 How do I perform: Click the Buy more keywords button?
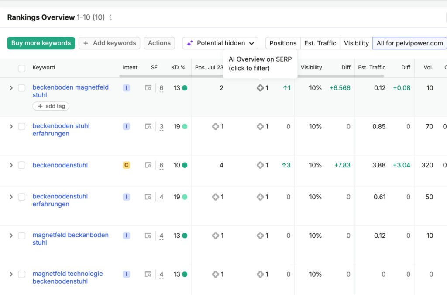pyautogui.click(x=41, y=43)
